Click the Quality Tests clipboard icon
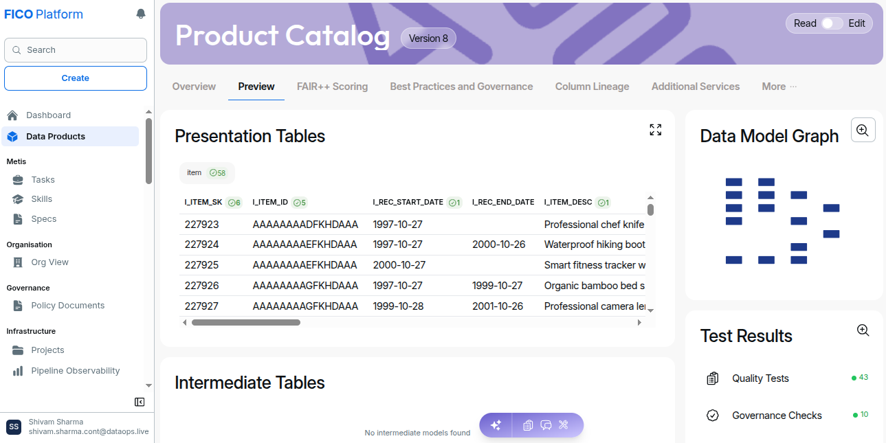The image size is (886, 443). 713,378
